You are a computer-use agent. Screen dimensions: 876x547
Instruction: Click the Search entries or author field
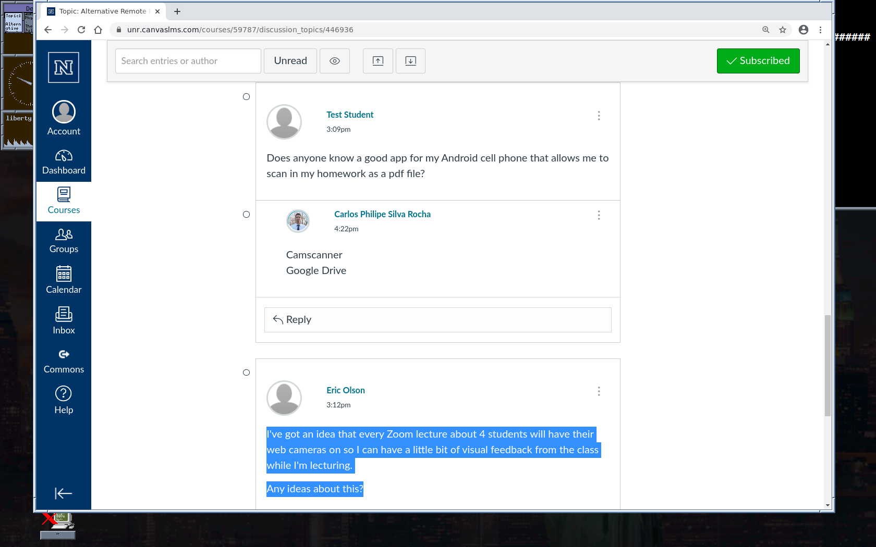188,61
